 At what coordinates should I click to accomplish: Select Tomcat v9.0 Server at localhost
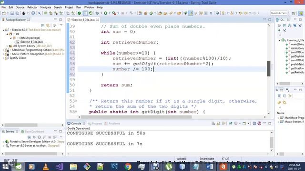click(28, 146)
